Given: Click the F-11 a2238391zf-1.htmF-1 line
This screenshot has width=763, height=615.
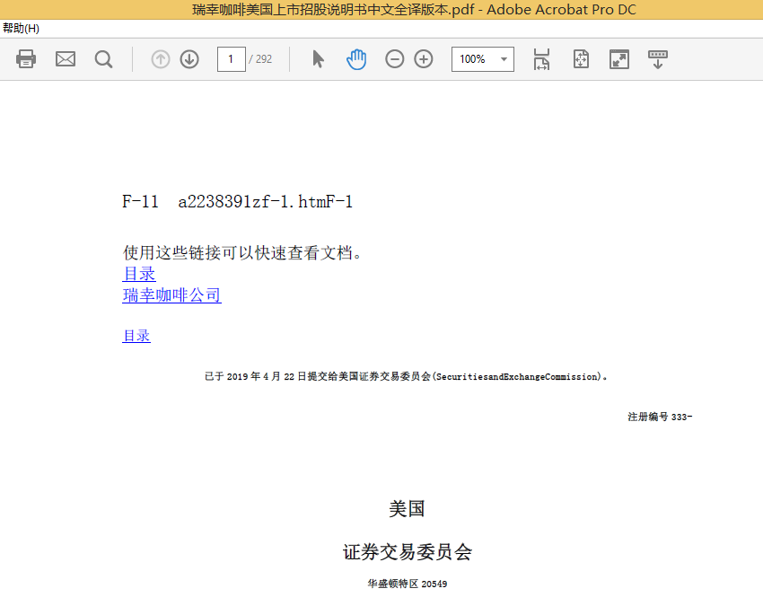Looking at the screenshot, I should coord(238,201).
